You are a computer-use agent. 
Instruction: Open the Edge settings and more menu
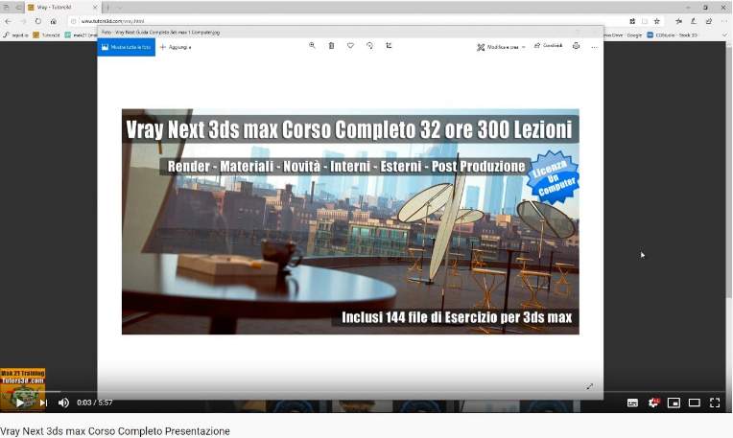click(724, 21)
